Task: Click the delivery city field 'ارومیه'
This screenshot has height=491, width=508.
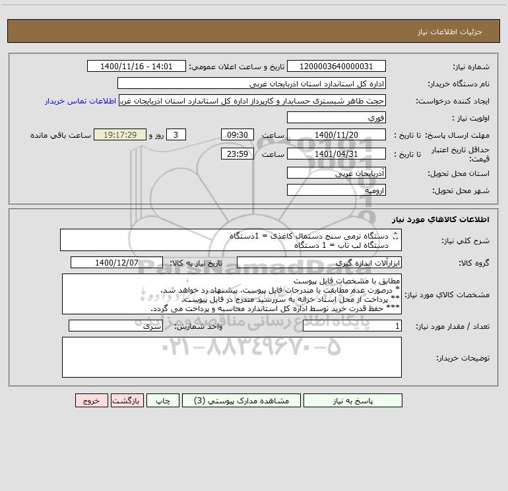Action: [x=336, y=190]
